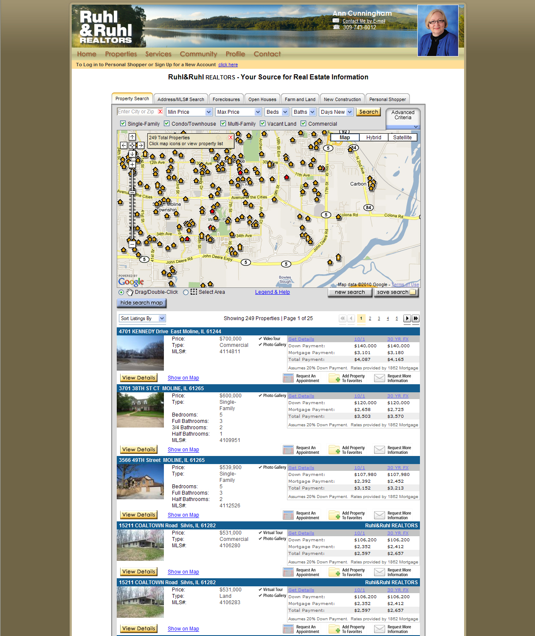Click the new search button
This screenshot has height=636, width=535.
(x=350, y=293)
